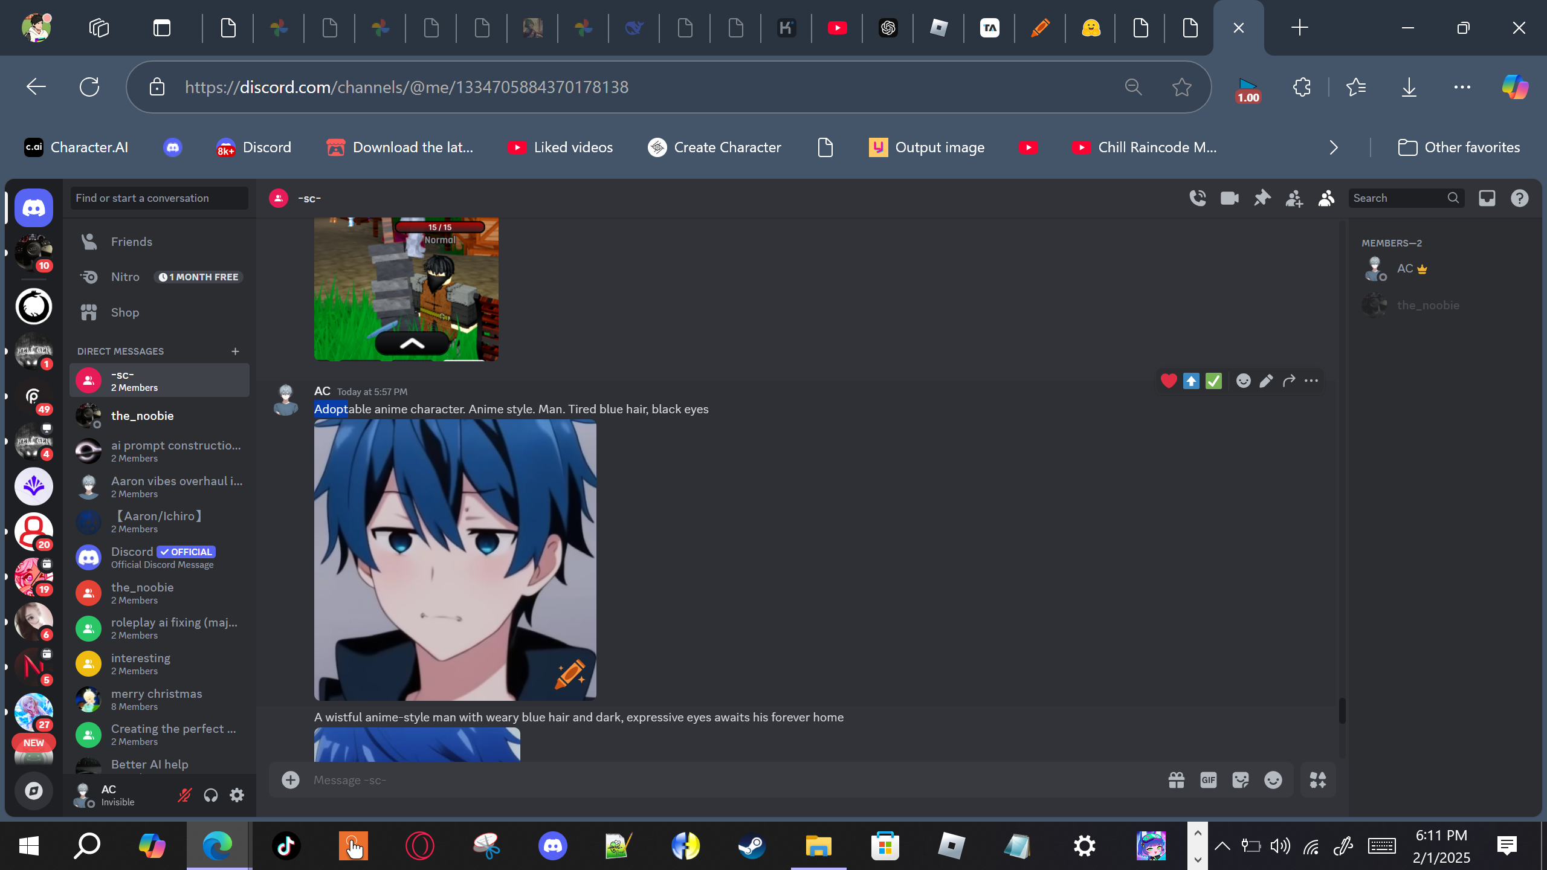Open the sticker picker
The height and width of the screenshot is (870, 1547).
pos(1241,780)
